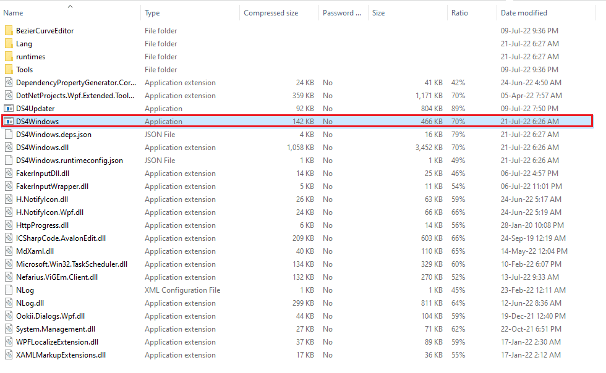Sort by Password column header
The image size is (606, 373).
[342, 13]
